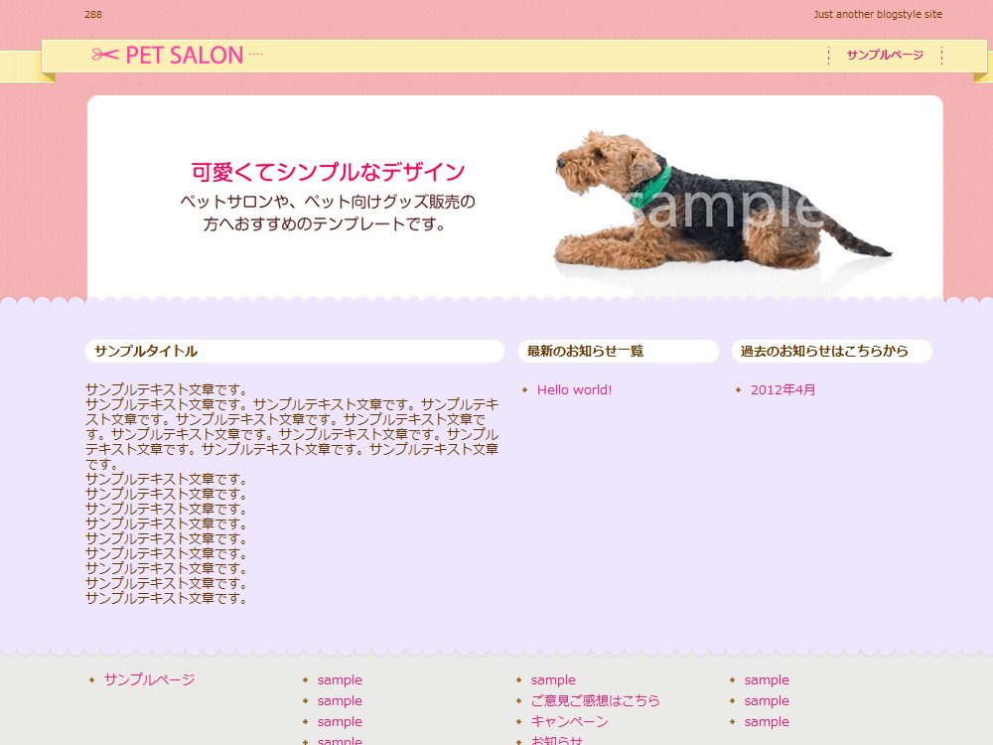Click the sample link left of キャンペーン

340,721
